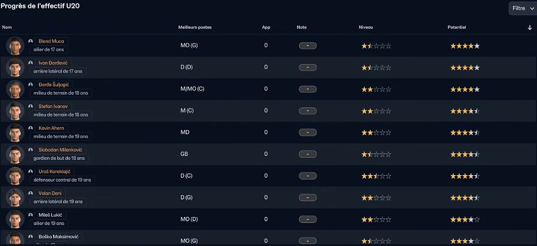
Task: Click Ivan Đorđević's Potentiel star rating
Action: pyautogui.click(x=465, y=68)
